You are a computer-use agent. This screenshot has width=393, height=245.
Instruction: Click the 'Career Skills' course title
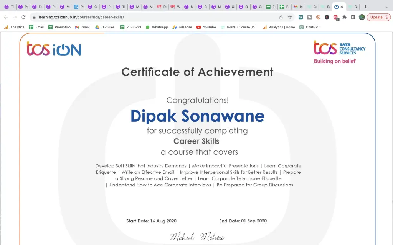[x=196, y=141]
